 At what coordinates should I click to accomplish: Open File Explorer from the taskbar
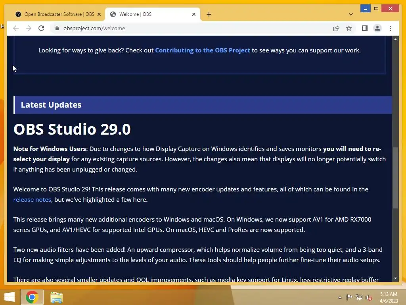point(56,297)
